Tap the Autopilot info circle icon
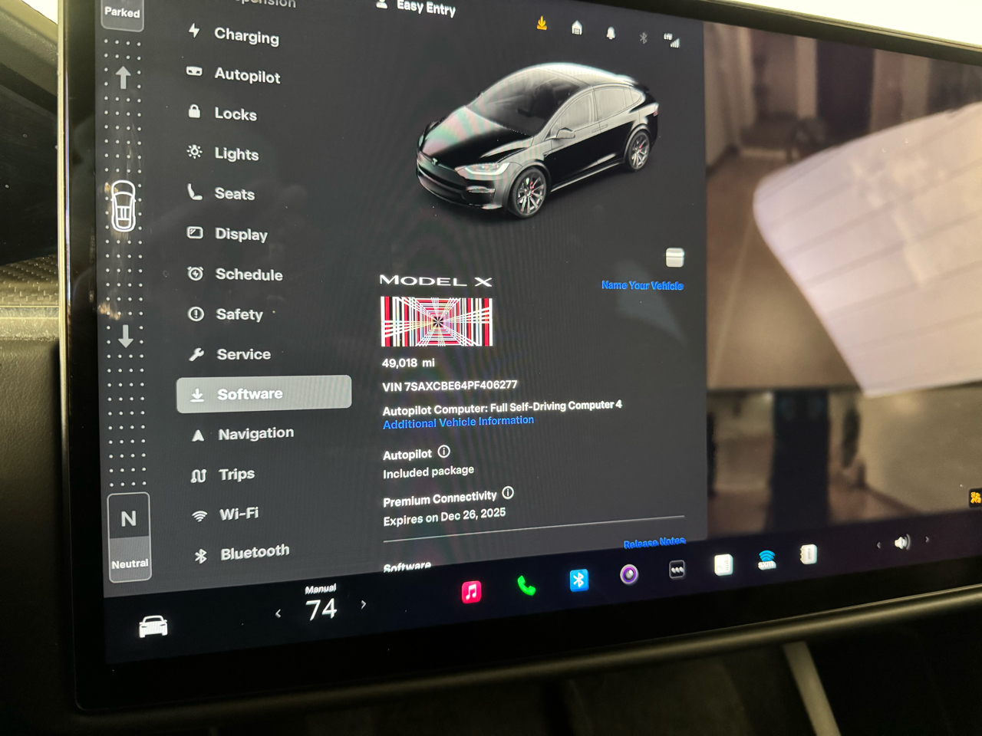 click(x=444, y=452)
